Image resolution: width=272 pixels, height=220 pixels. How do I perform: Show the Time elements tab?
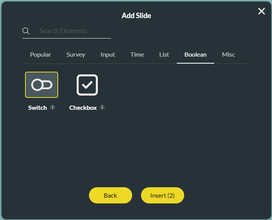coord(137,55)
